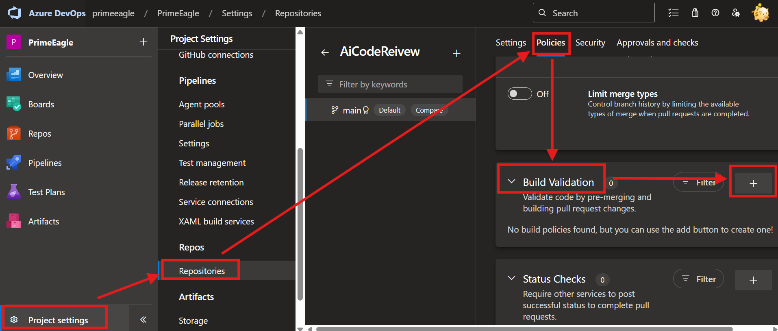
Task: Open the User settings icon in header
Action: (x=736, y=13)
